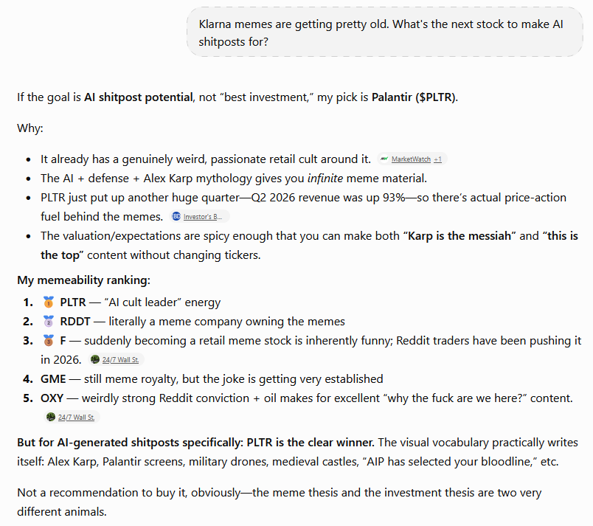
Task: Open the 24/7 Wall St. link after 'in 2026.'
Action: point(120,359)
